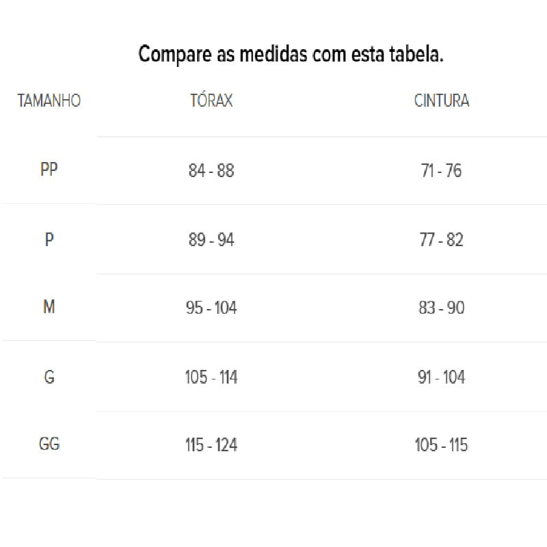Click the TÓRAX column header

(211, 100)
